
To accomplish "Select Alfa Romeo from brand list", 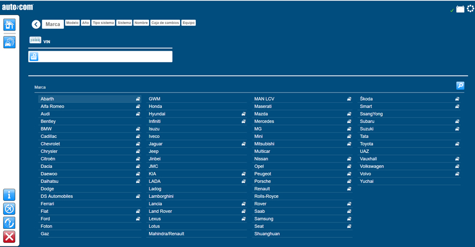I will tap(90, 106).
